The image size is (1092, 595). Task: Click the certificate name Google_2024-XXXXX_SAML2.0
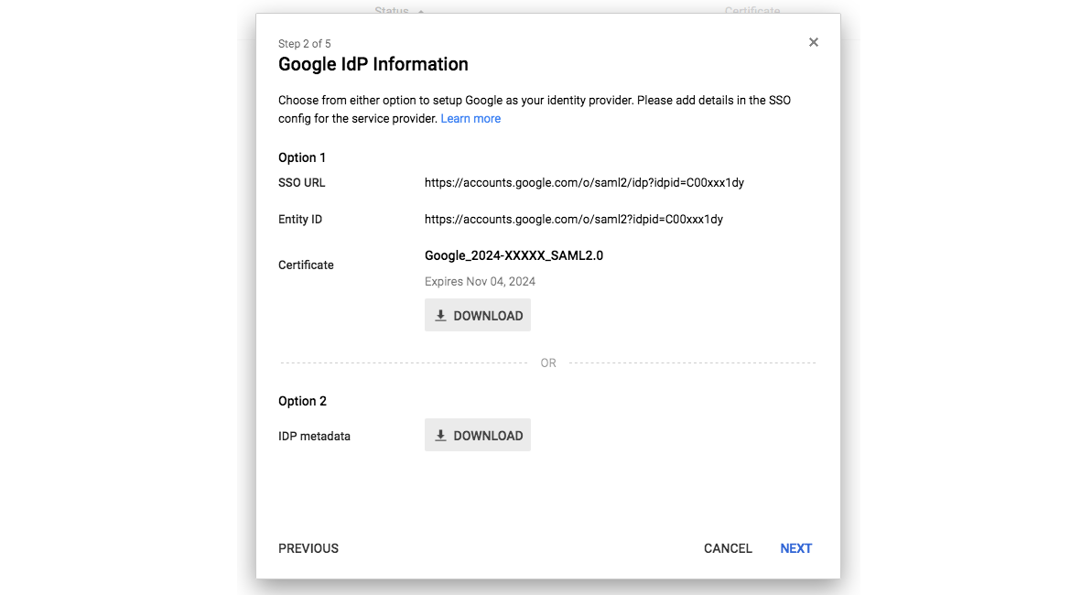pyautogui.click(x=514, y=255)
